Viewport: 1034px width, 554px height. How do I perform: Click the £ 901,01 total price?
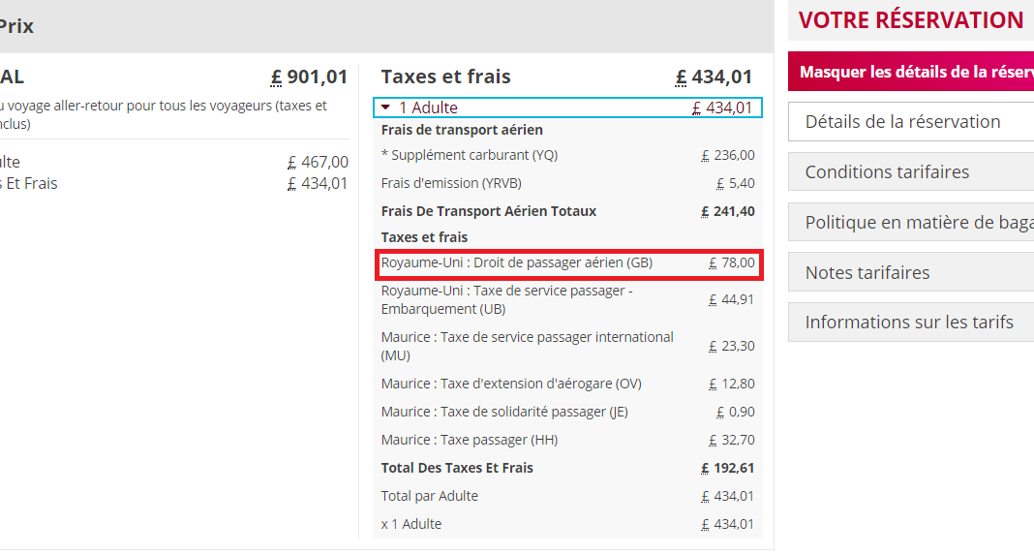click(x=309, y=77)
